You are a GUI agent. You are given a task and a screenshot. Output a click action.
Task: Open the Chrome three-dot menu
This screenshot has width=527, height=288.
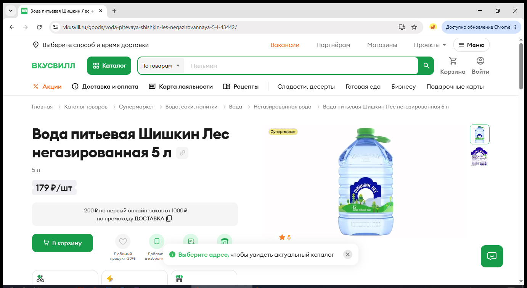click(515, 27)
